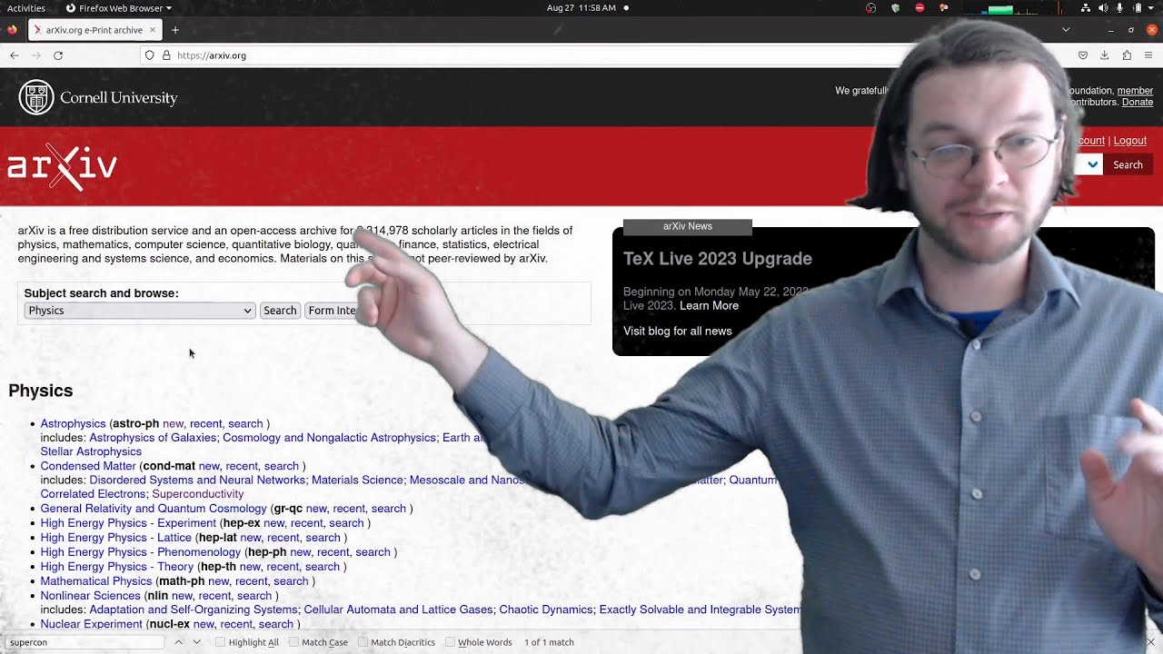
Task: Click the network status icon
Action: coord(1087,8)
